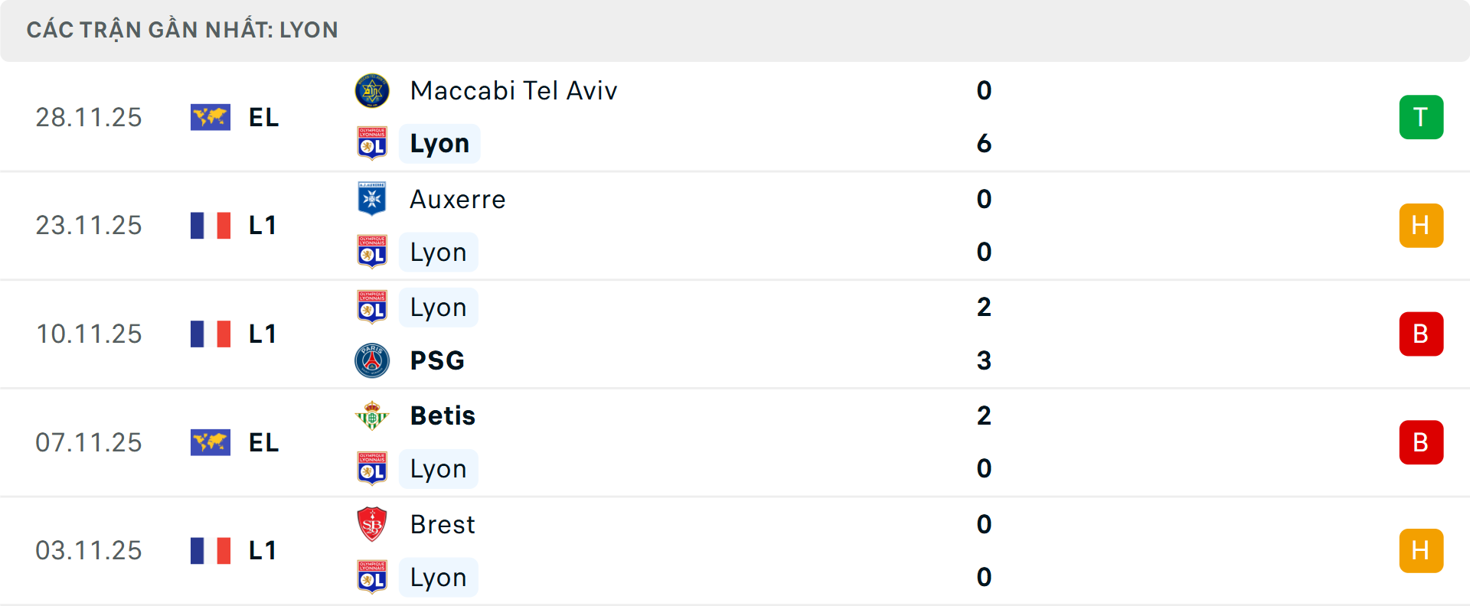This screenshot has width=1470, height=606.
Task: Click Europa League flag icon for 28.11.25
Action: point(211,117)
